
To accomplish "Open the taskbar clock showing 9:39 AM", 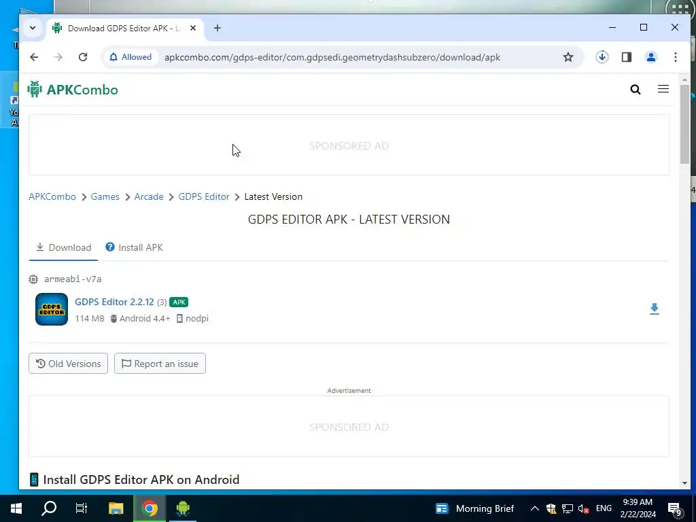I will pos(638,508).
